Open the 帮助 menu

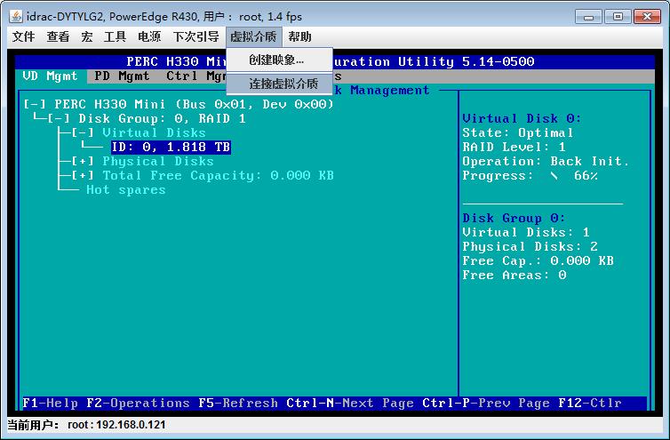click(299, 36)
